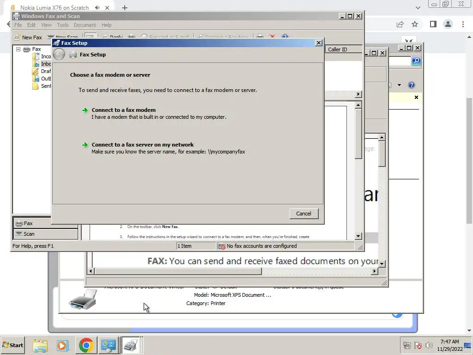Click the grayed Back arrow in Fax Setup

59,55
